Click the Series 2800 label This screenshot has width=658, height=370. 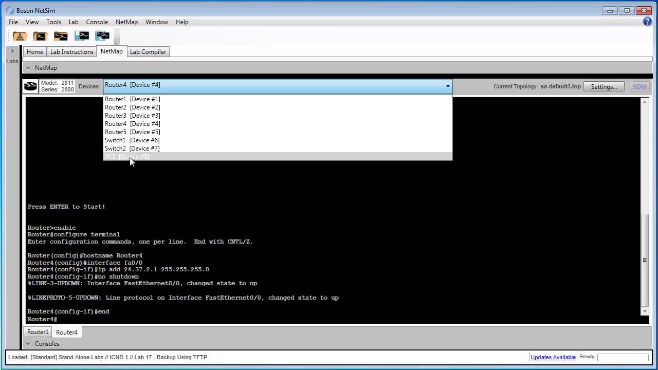(x=58, y=89)
